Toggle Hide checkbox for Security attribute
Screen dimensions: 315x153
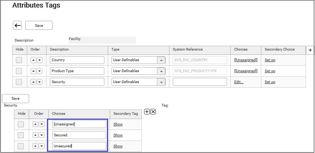click(x=19, y=82)
